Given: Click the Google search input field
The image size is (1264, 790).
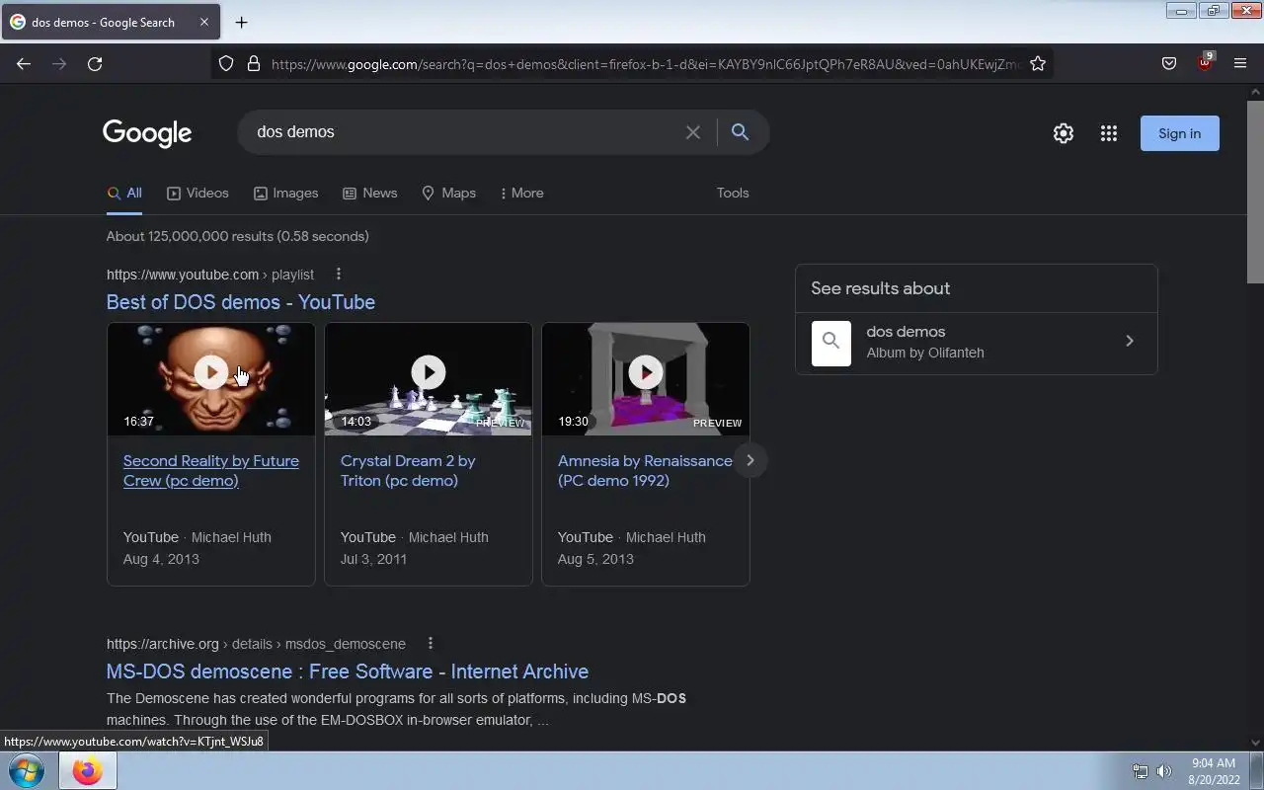Looking at the screenshot, I should (464, 132).
